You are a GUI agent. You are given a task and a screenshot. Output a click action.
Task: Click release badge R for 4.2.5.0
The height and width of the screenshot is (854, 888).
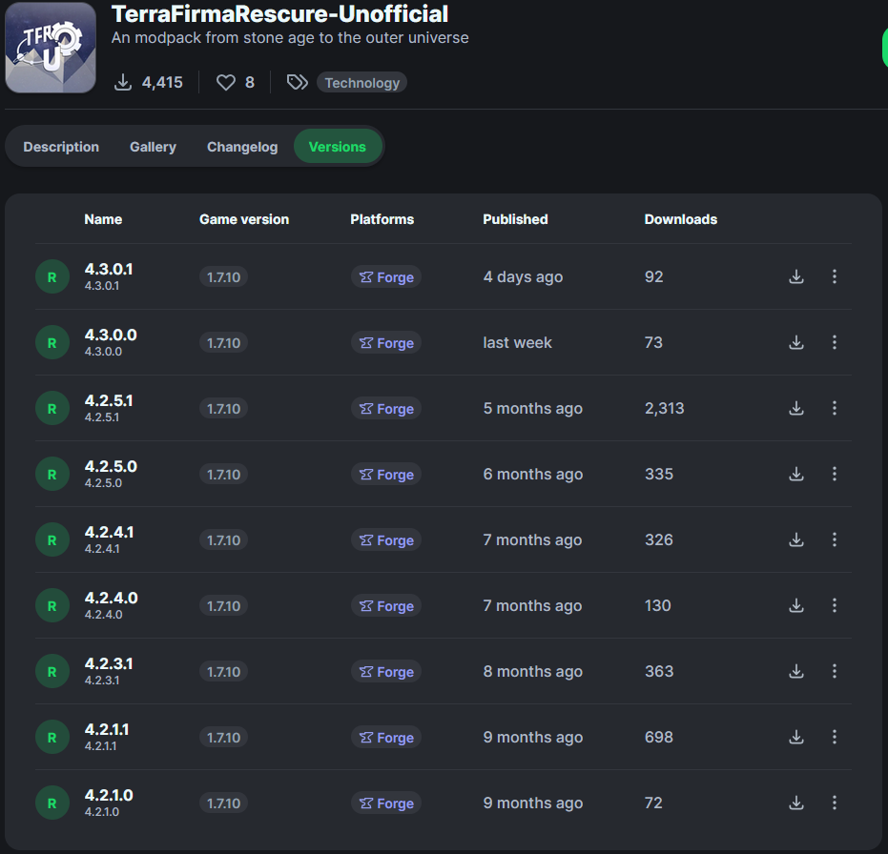point(52,474)
